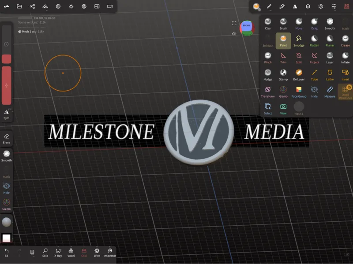Image resolution: width=353 pixels, height=264 pixels.
Task: Open the Settings gear menu
Action: click(x=321, y=7)
